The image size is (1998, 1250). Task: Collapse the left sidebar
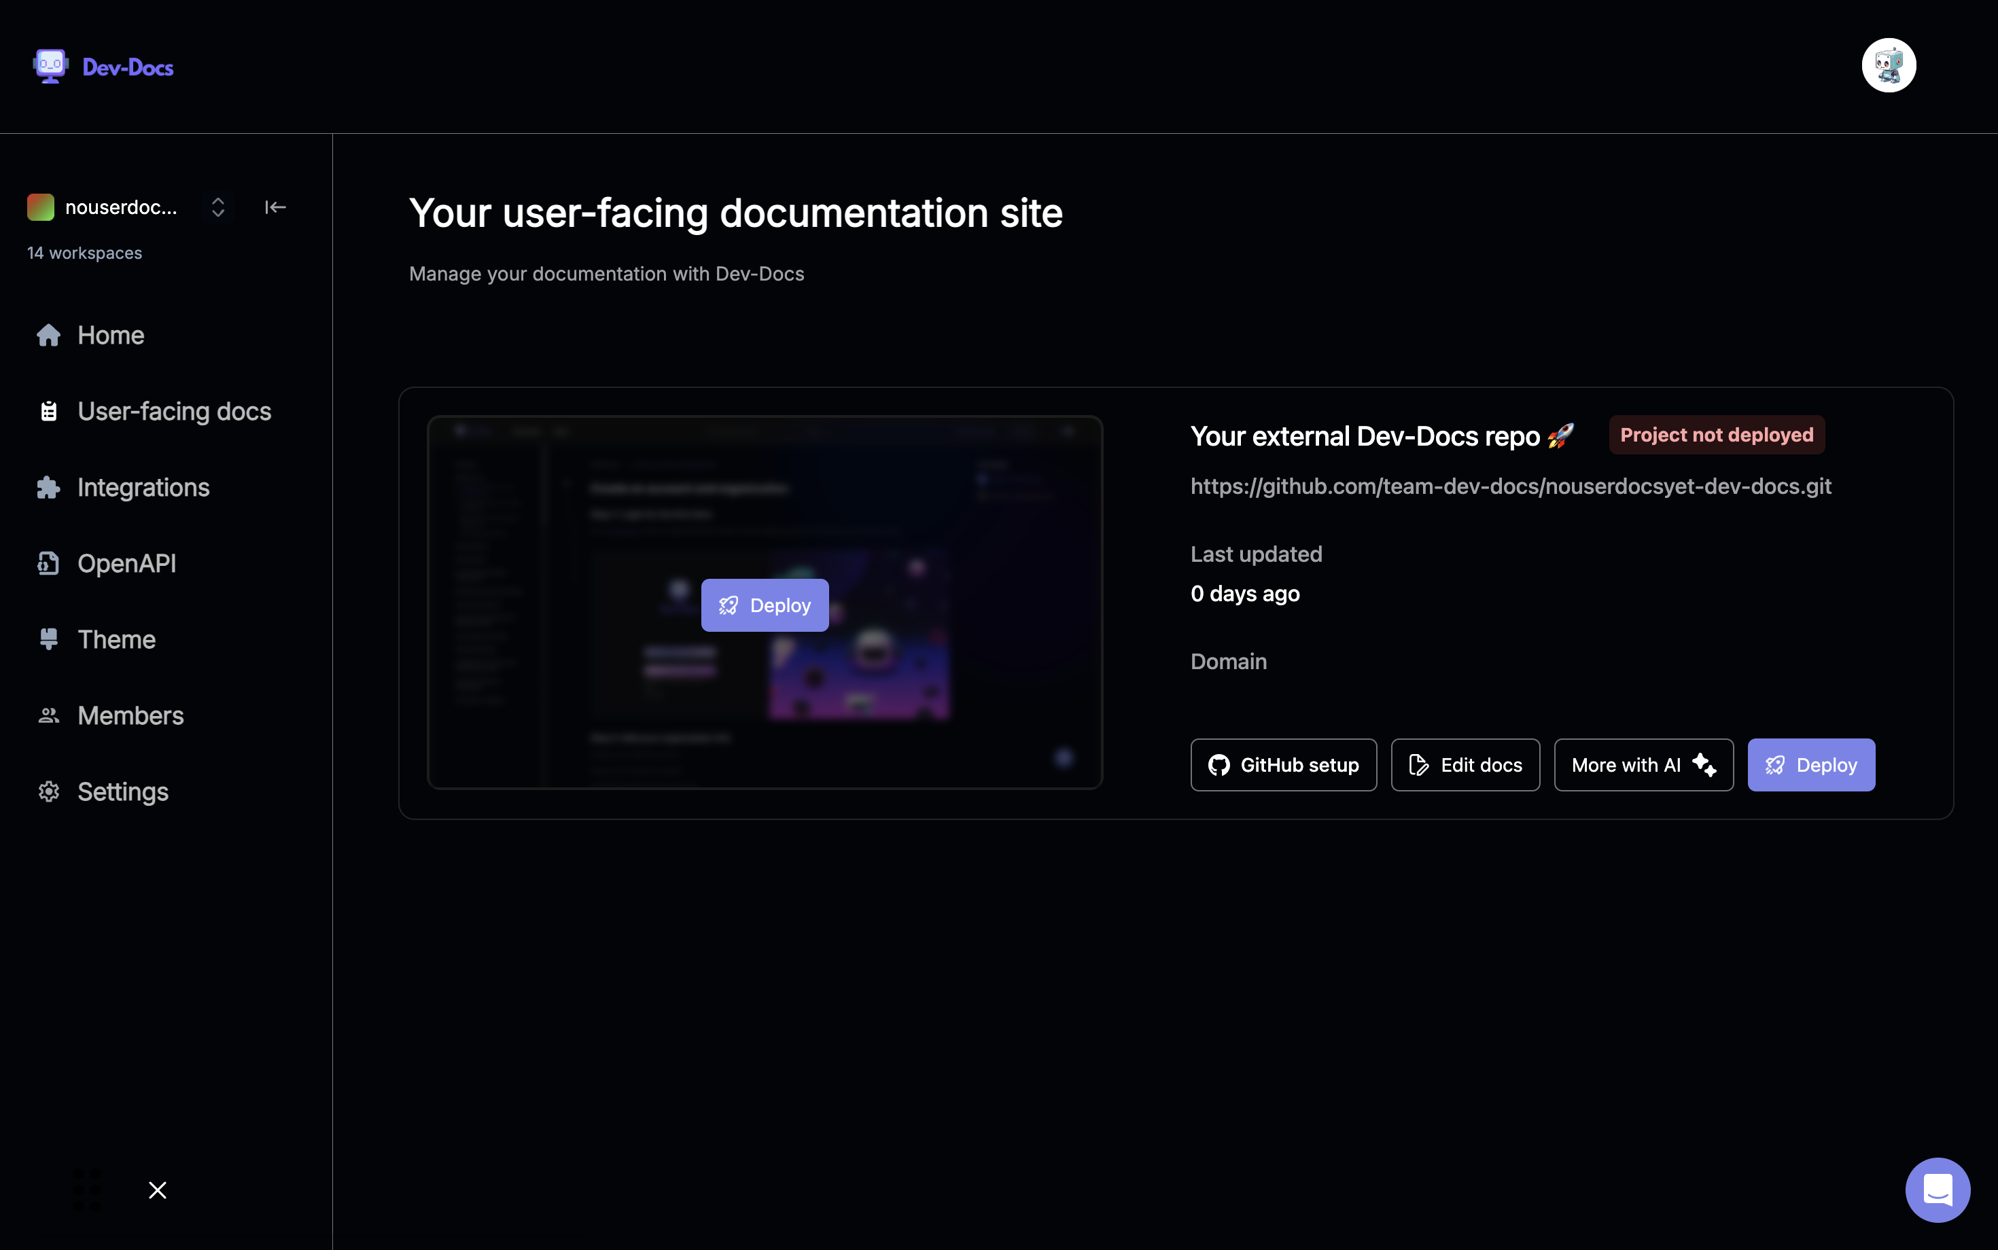click(275, 207)
